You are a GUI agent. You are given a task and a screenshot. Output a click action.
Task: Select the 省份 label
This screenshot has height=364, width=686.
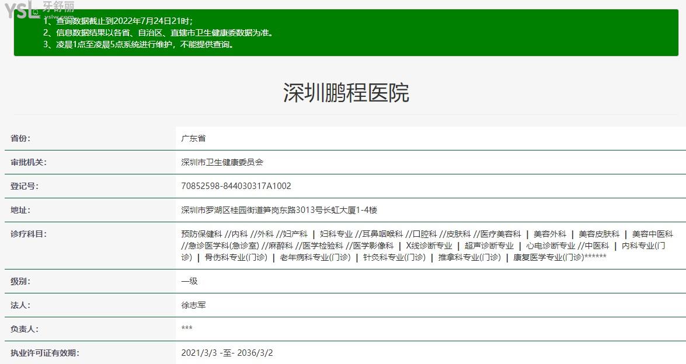click(x=20, y=138)
